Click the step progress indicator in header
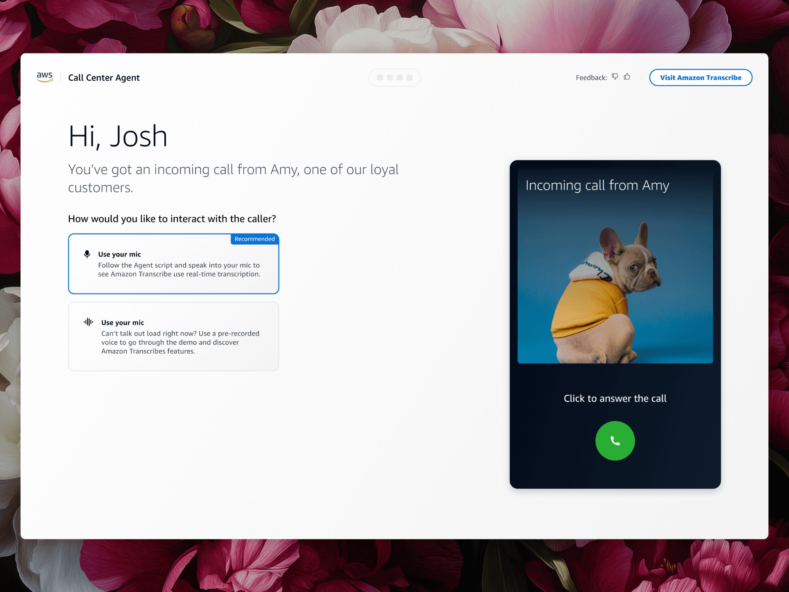 point(394,78)
